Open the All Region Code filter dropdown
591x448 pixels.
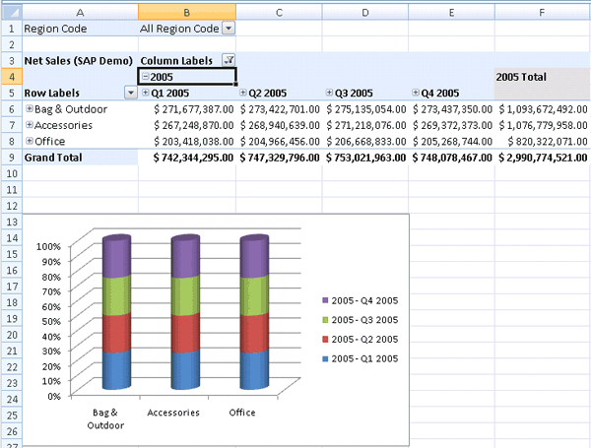[x=229, y=29]
